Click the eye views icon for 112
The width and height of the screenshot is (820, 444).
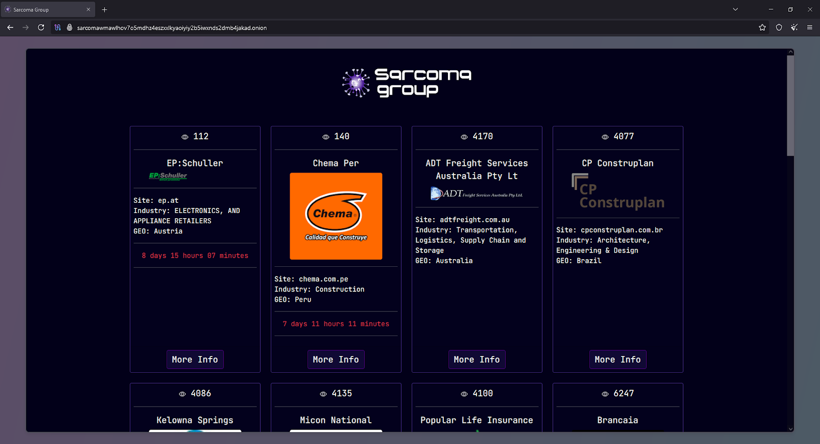185,137
